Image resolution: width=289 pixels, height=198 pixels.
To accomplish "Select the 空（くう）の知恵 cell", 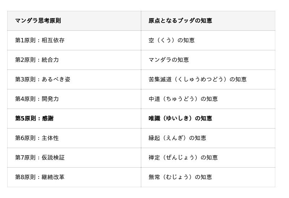I will (x=171, y=40).
